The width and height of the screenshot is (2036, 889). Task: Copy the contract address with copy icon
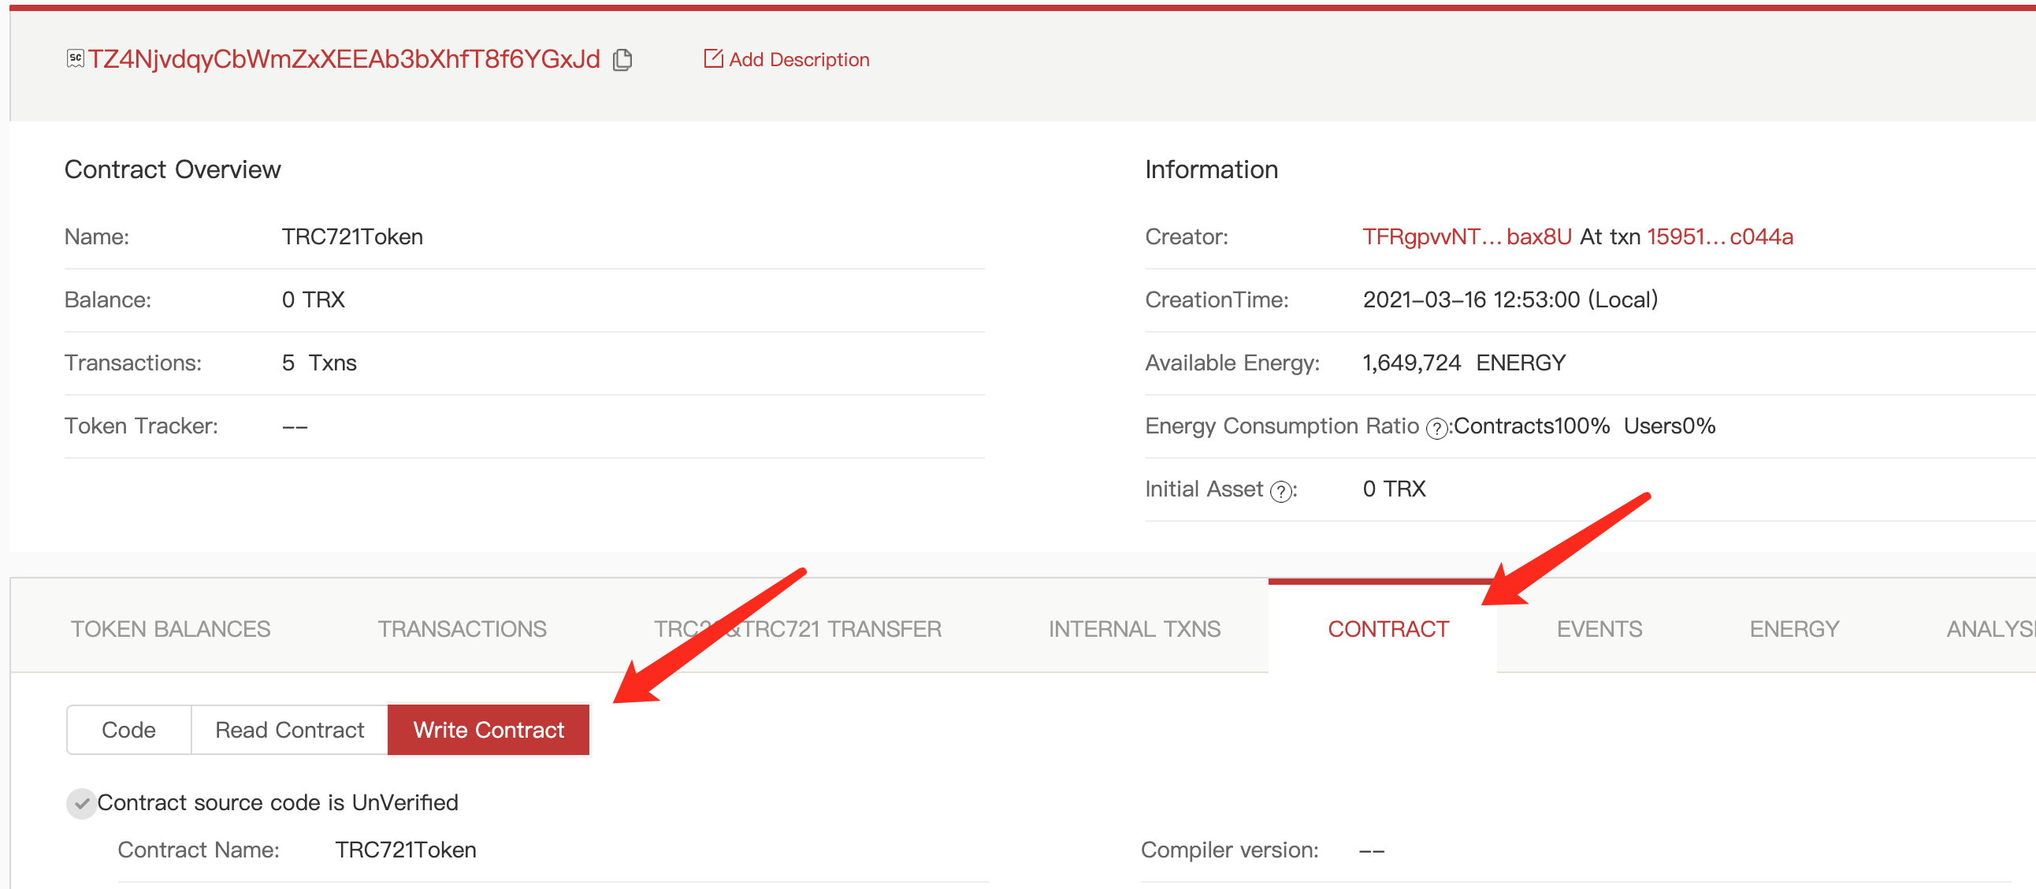pos(622,59)
